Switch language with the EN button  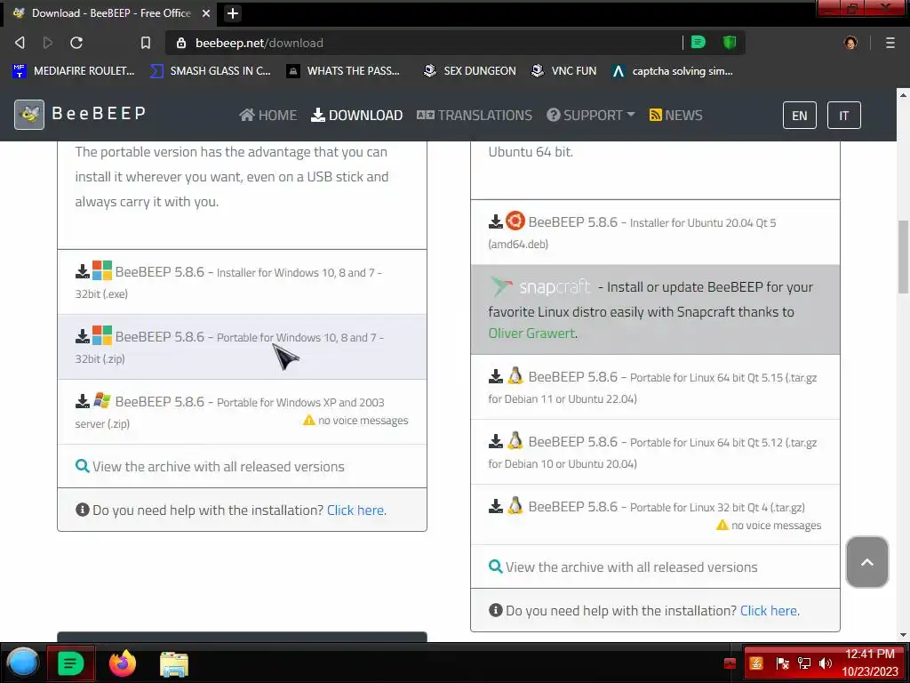coord(800,116)
